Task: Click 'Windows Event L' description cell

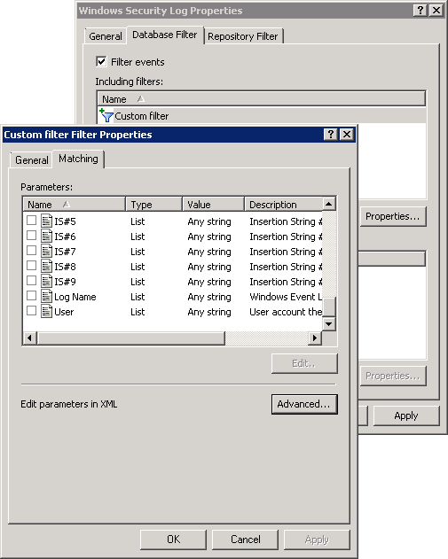Action: [286, 297]
